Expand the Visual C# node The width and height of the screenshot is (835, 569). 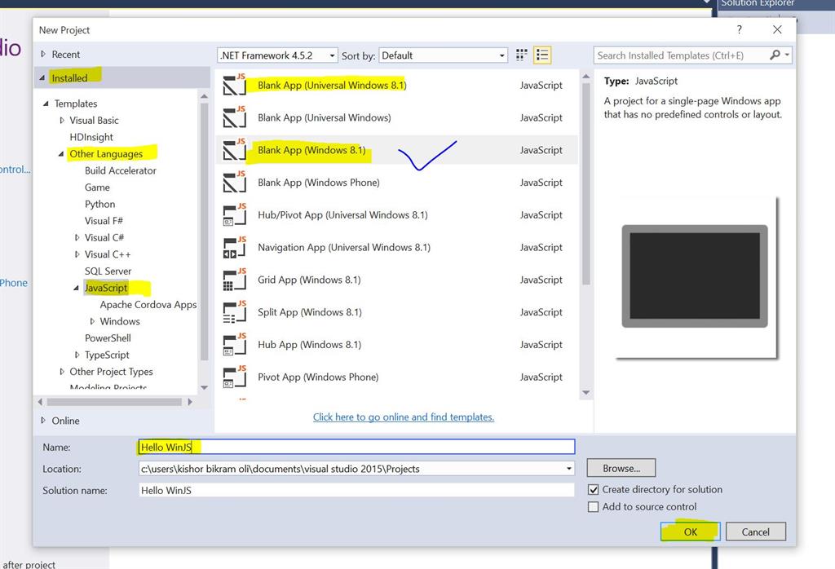point(77,237)
